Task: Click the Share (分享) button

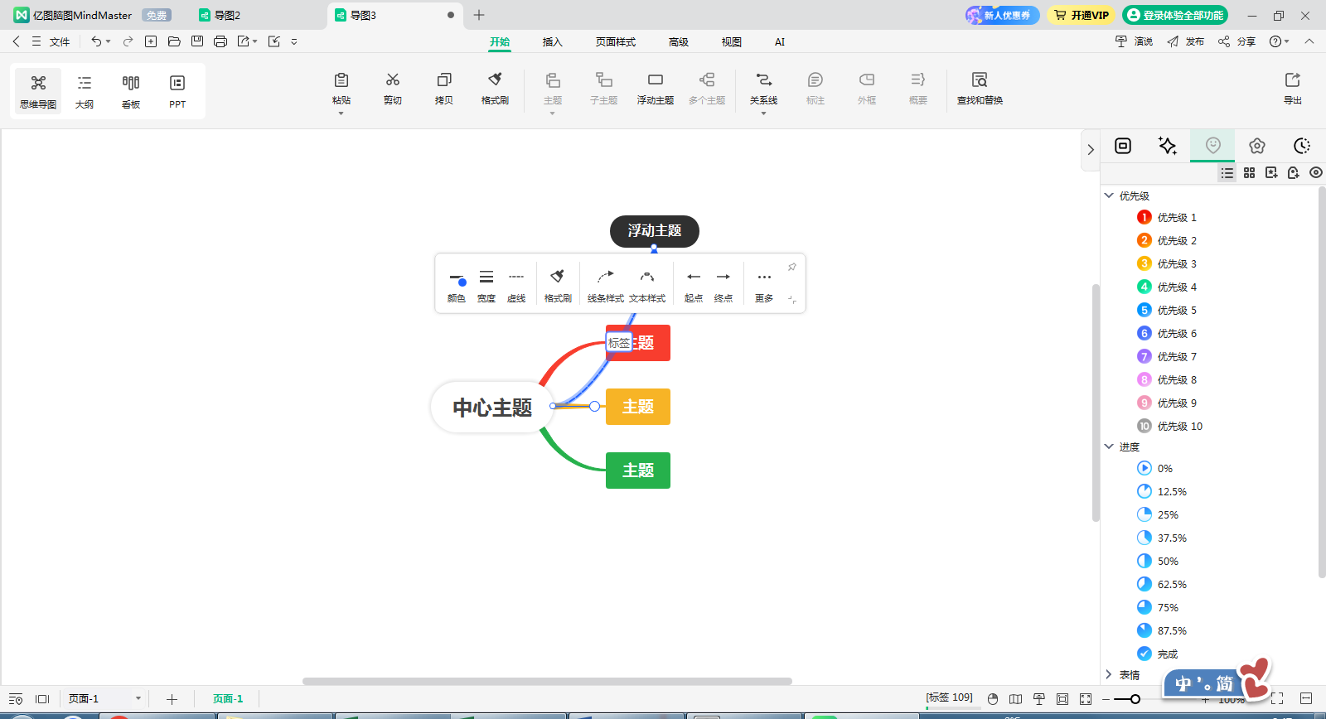Action: point(1237,41)
